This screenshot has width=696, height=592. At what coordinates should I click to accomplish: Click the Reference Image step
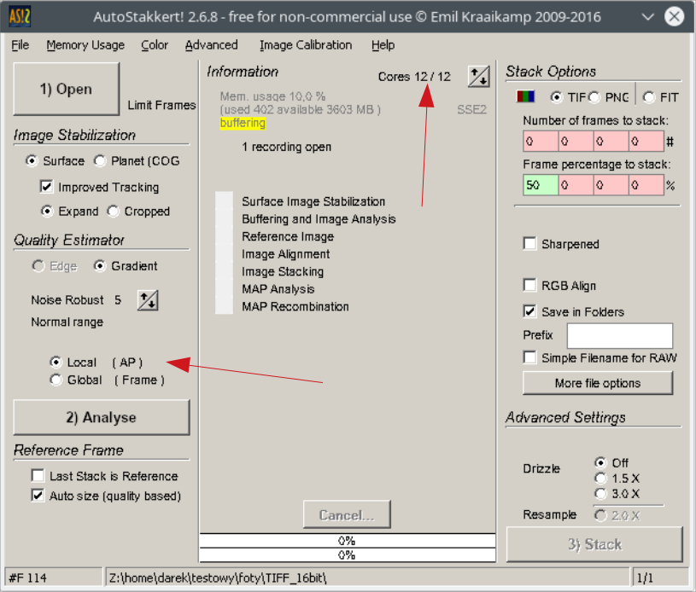tap(288, 236)
